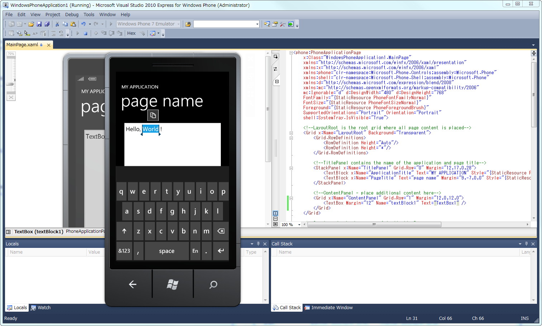Click the Find in Files icon

click(x=188, y=24)
